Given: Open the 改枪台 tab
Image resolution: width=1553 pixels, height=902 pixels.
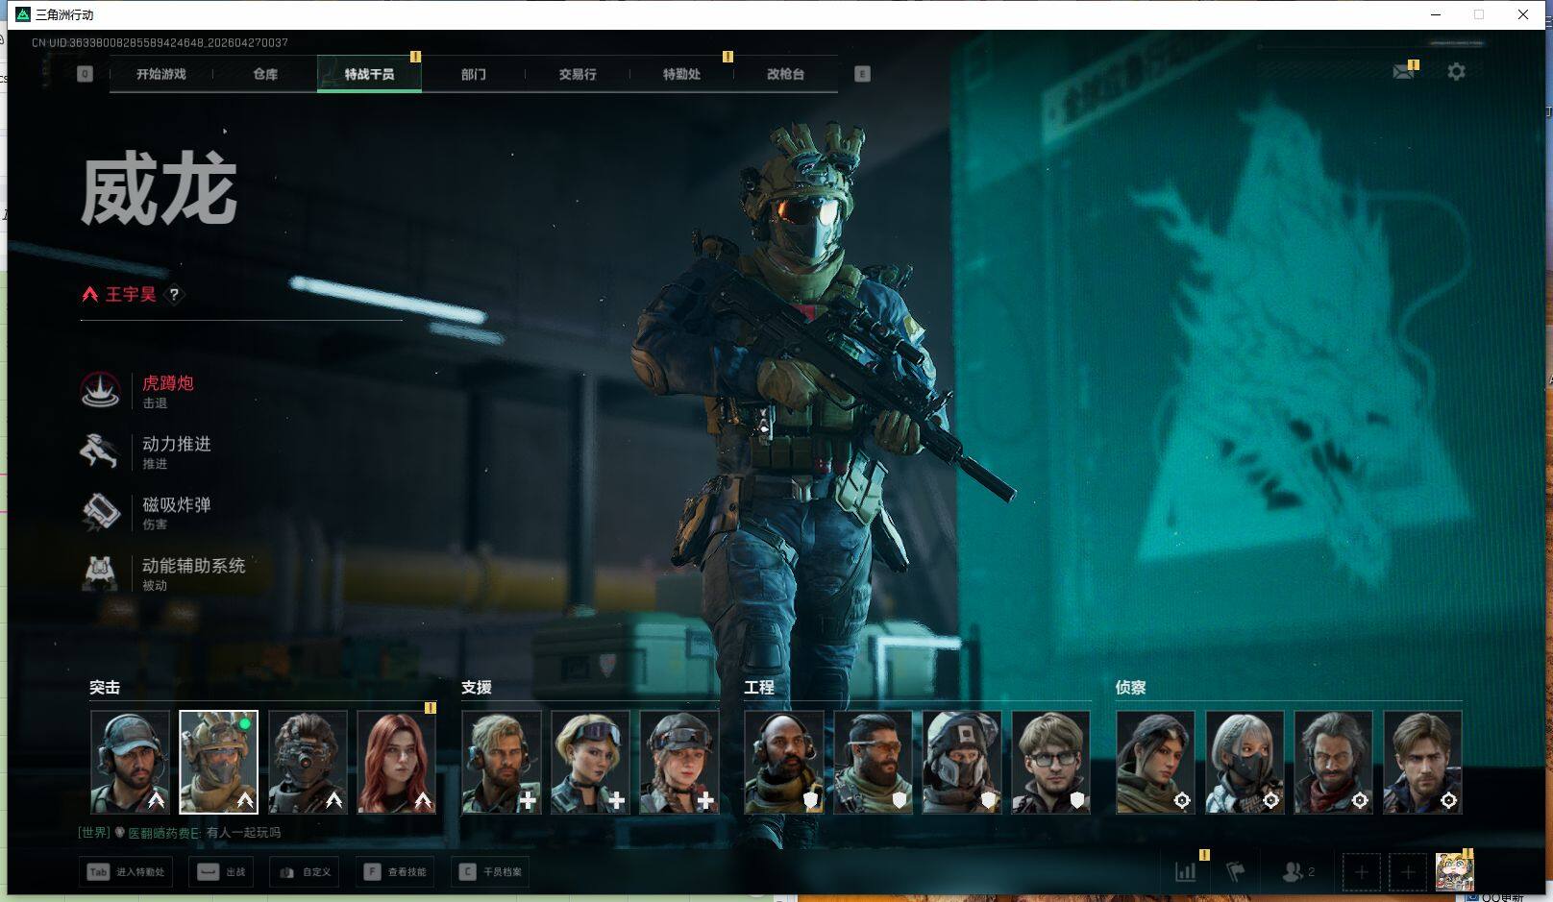Looking at the screenshot, I should tap(785, 74).
